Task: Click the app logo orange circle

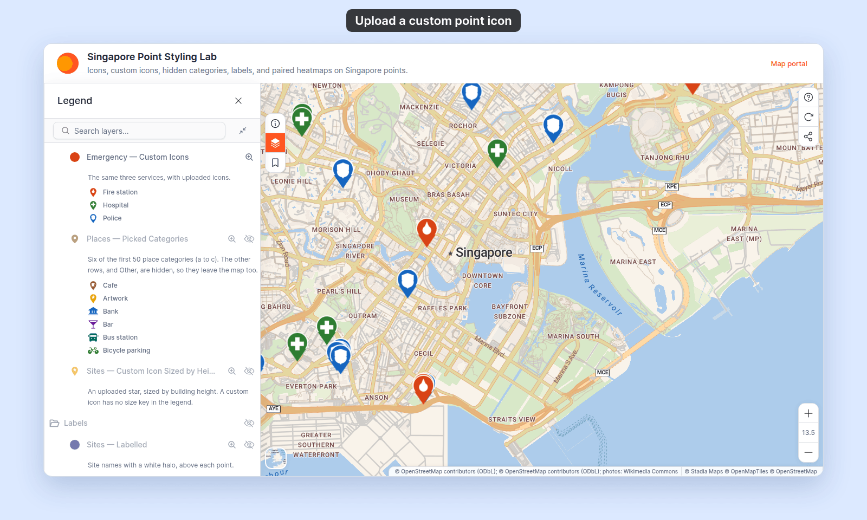Action: 68,63
